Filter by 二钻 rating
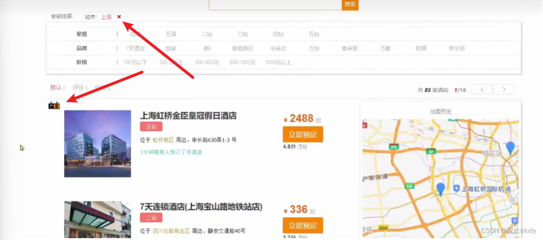 [x=207, y=34]
